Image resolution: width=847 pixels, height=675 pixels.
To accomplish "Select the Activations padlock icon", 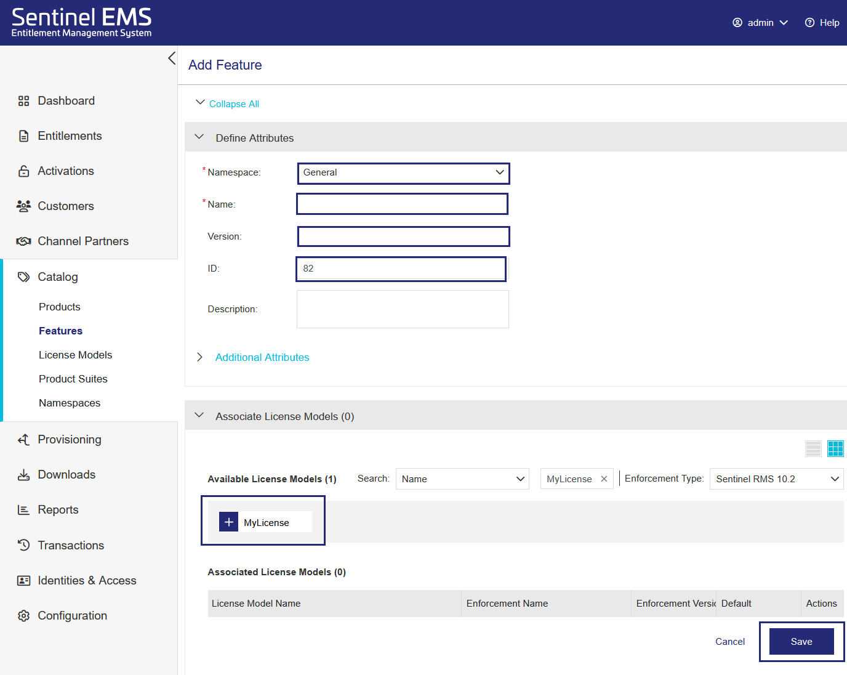I will [23, 171].
